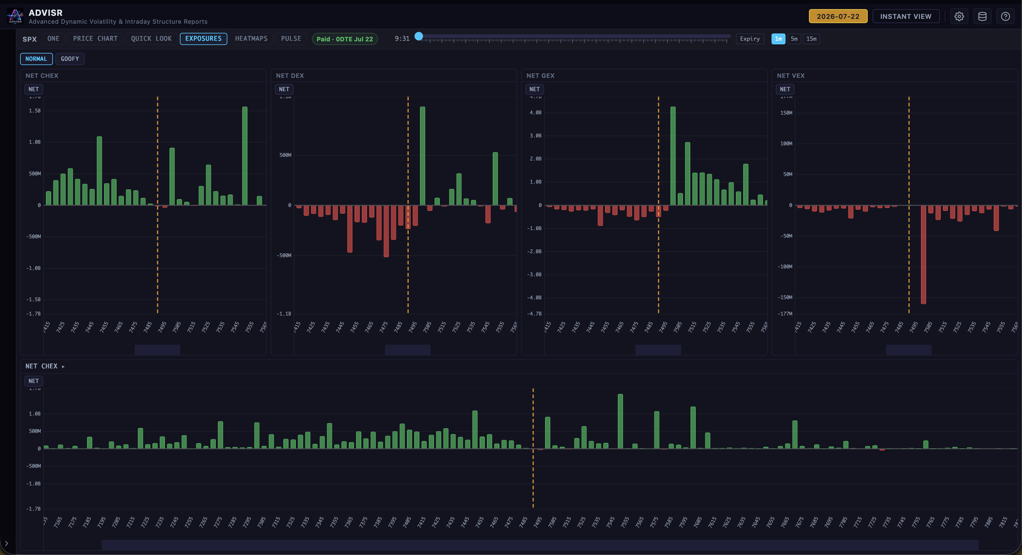Click the NET GEX panel title
1022x555 pixels.
[540, 76]
